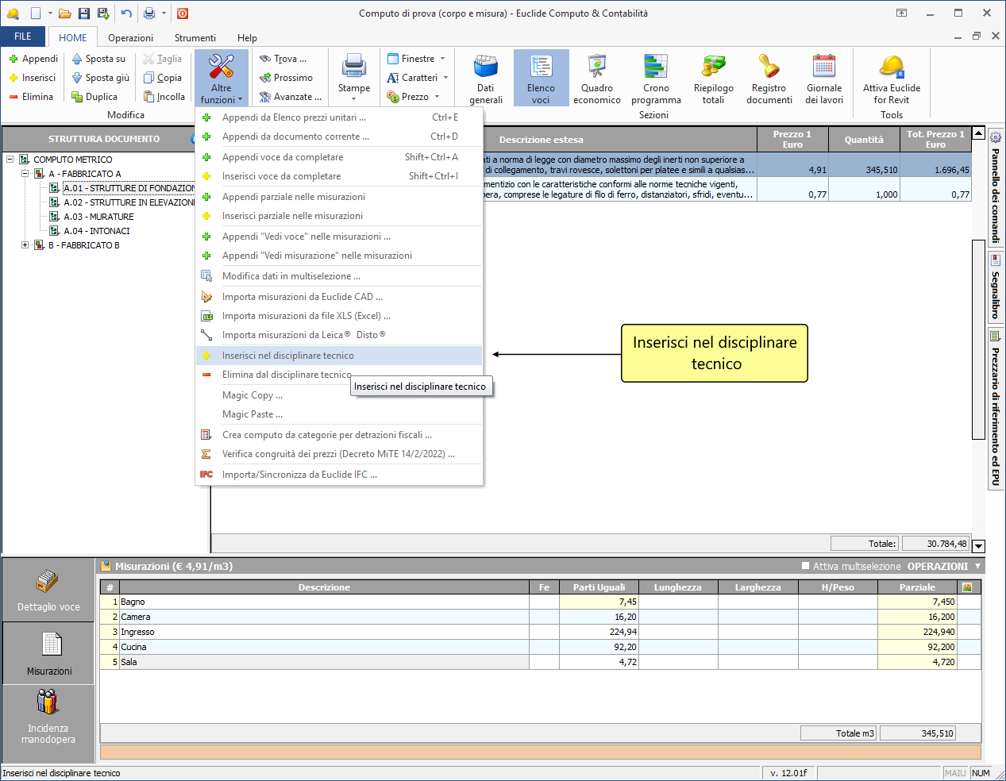The width and height of the screenshot is (1006, 781).
Task: Click the Duplica button
Action: tap(94, 97)
